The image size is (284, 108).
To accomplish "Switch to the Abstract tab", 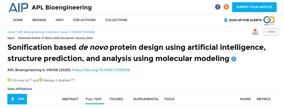I will pos(70,99).
